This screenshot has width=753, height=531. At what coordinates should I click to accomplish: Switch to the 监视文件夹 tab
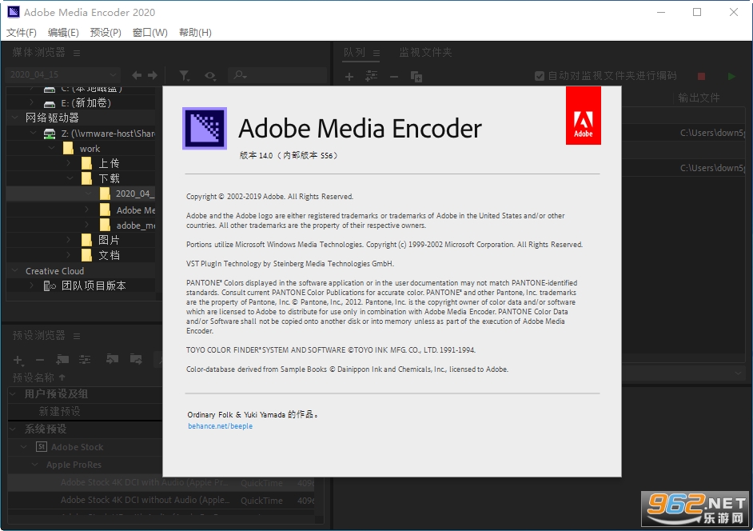(425, 52)
